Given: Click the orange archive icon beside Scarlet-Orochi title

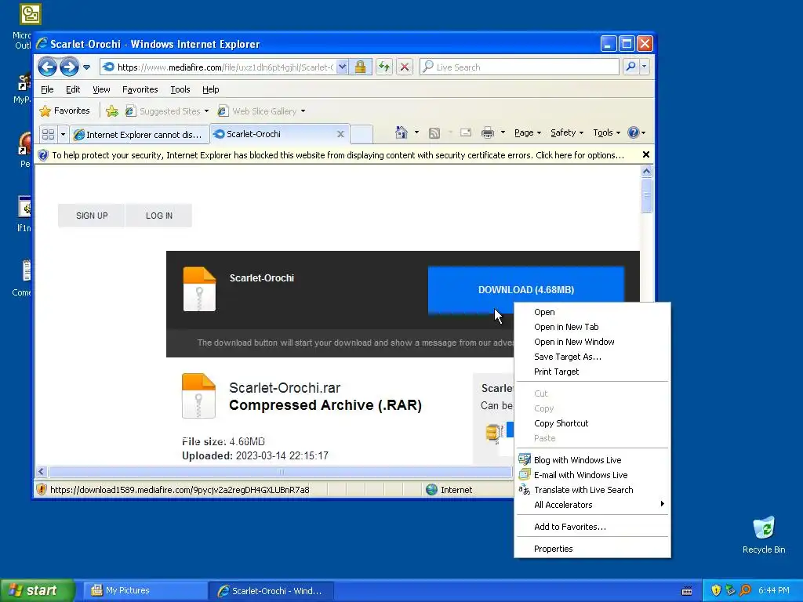Looking at the screenshot, I should [x=200, y=289].
